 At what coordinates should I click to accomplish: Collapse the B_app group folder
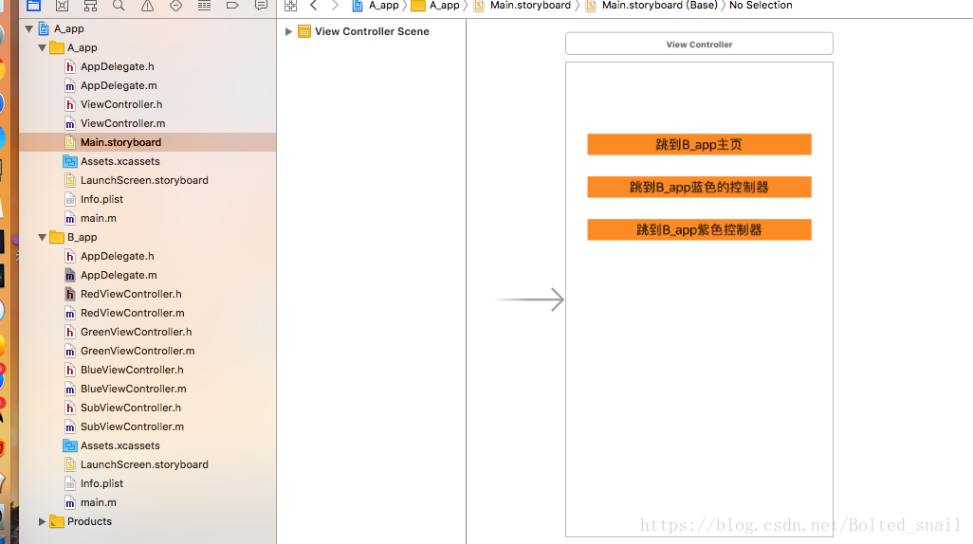point(42,238)
